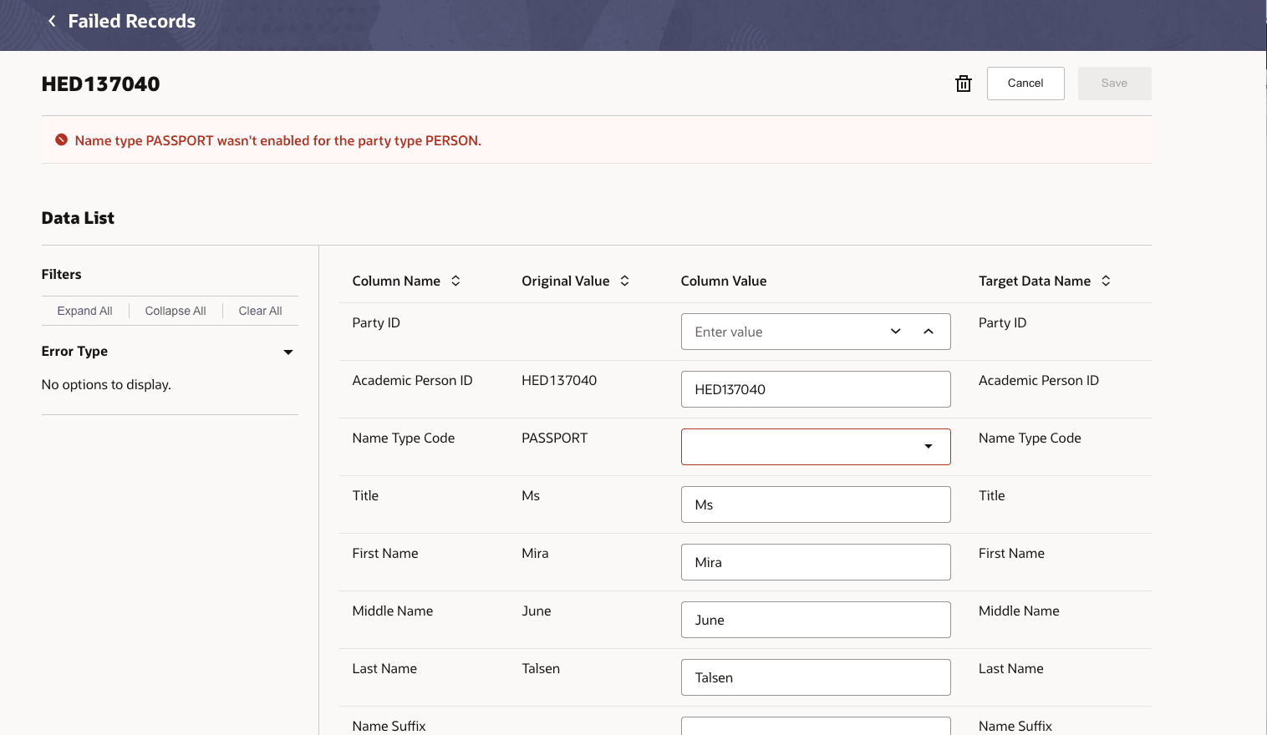1267x735 pixels.
Task: Click the HED137040 original value cell
Action: tap(559, 380)
